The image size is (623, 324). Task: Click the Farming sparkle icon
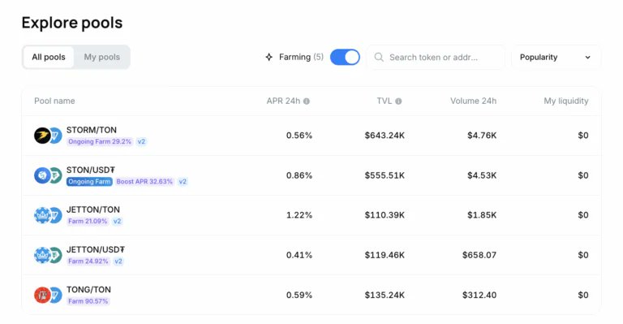pos(269,57)
